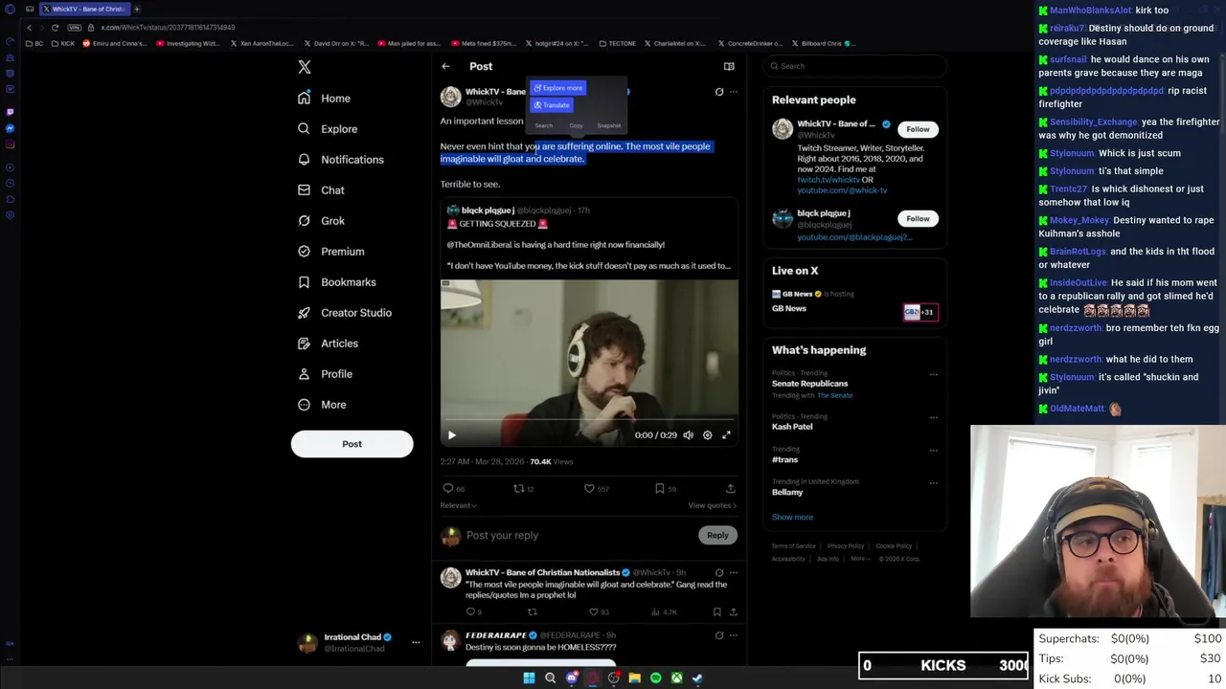
Task: Open a new browser tab
Action: (137, 9)
